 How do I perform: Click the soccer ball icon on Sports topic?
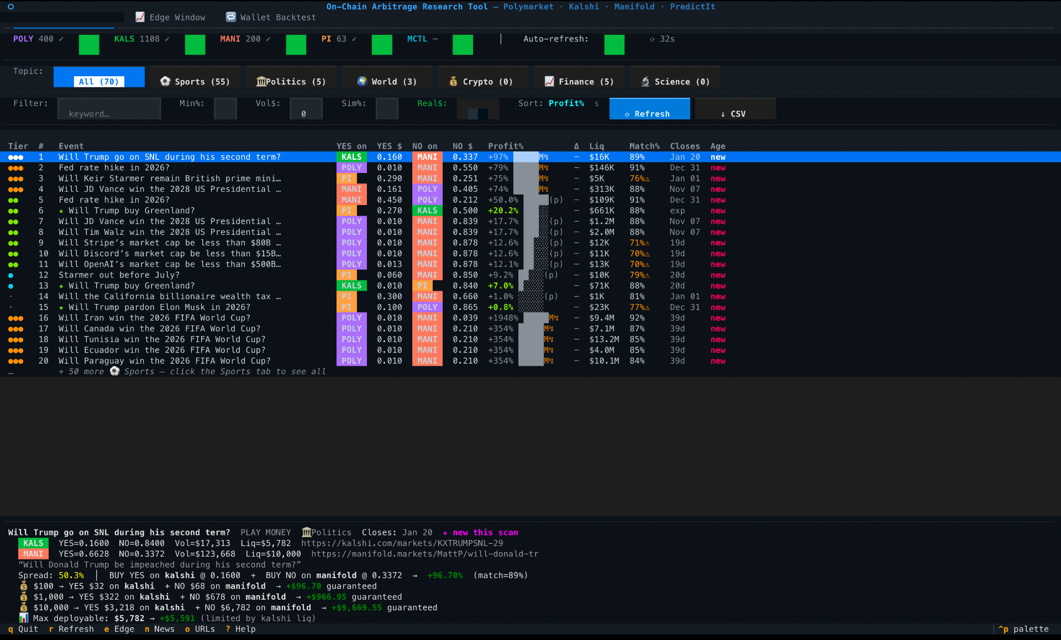165,81
